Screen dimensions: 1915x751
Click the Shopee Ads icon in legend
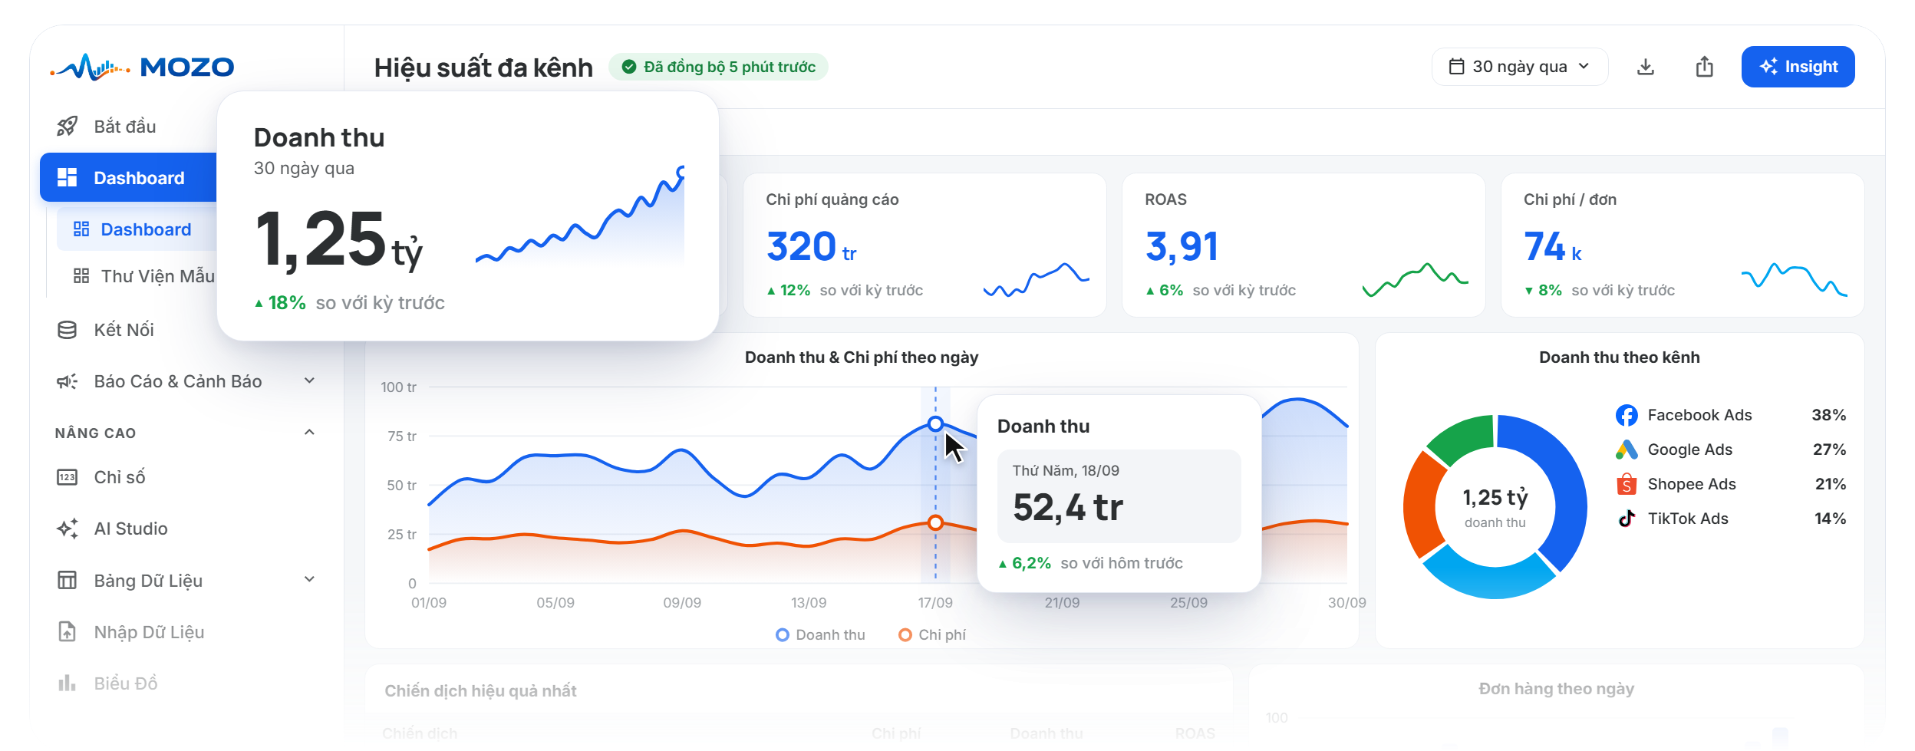pos(1627,484)
